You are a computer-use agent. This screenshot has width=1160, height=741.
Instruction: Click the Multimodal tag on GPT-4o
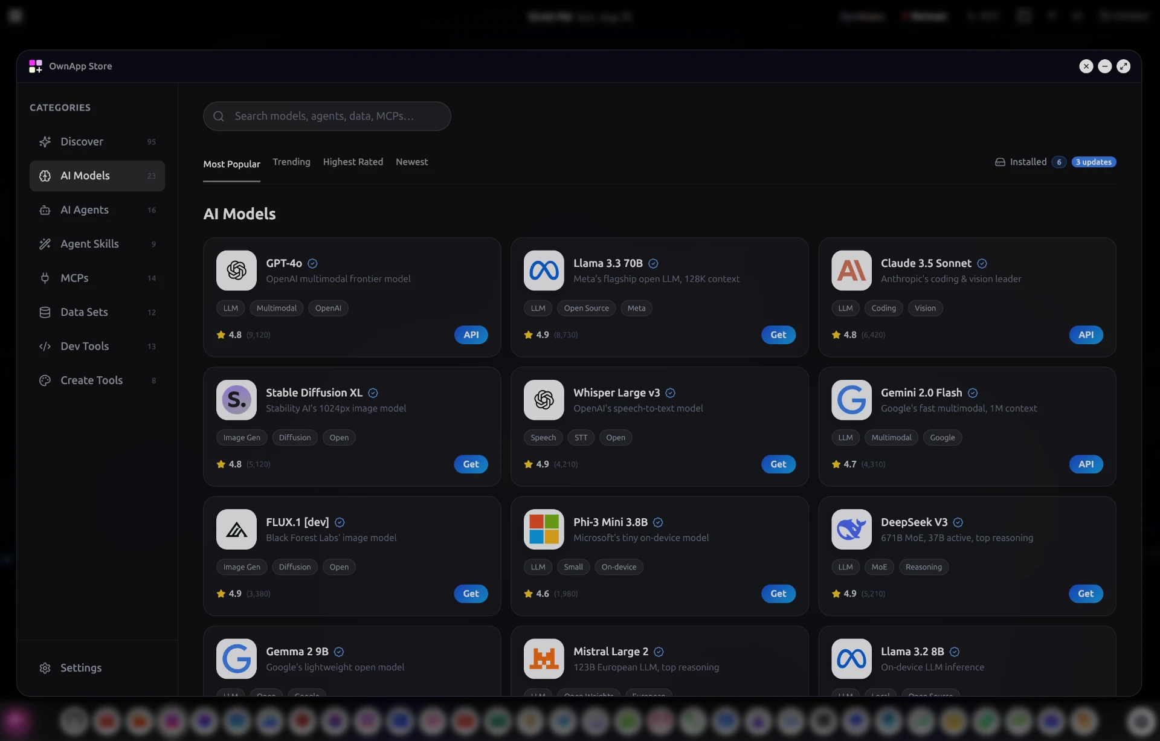tap(276, 308)
